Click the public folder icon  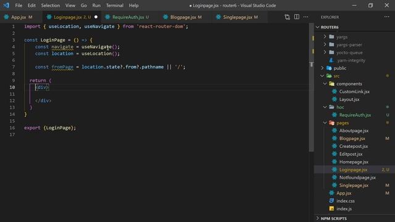(329, 68)
